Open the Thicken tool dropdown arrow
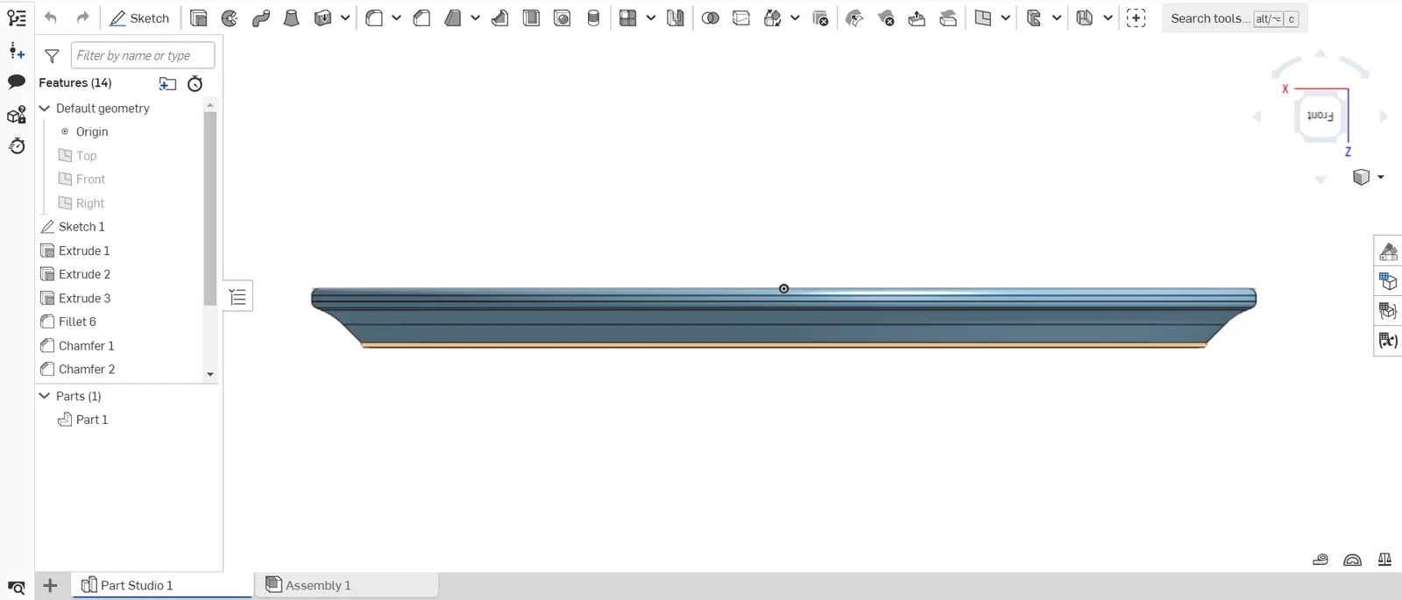Viewport: 1402px width, 600px height. tap(345, 18)
